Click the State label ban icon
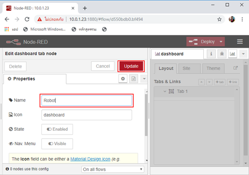249x175 pixels. [x=11, y=129]
